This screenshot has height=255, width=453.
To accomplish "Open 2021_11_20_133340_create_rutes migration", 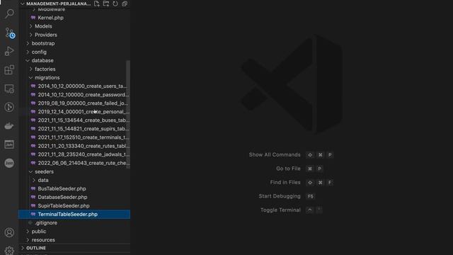I will click(x=74, y=146).
